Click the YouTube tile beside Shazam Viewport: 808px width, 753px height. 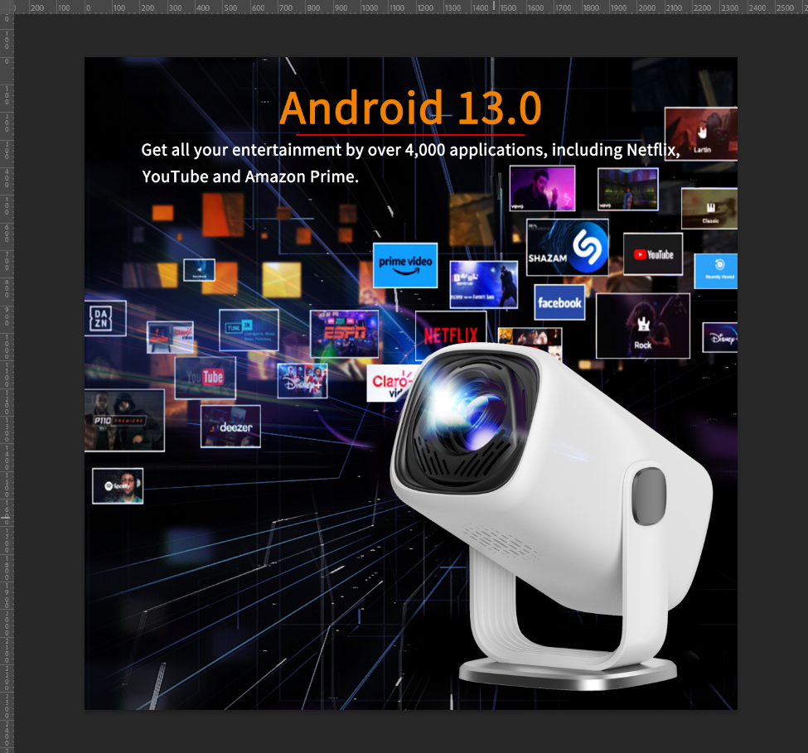pos(653,254)
